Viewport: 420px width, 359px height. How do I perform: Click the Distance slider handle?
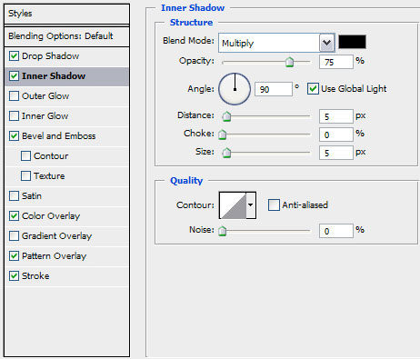[x=226, y=116]
